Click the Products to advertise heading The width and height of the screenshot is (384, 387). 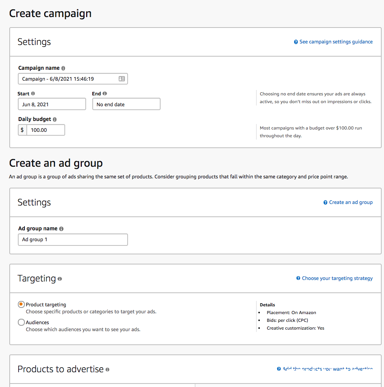[x=61, y=369]
